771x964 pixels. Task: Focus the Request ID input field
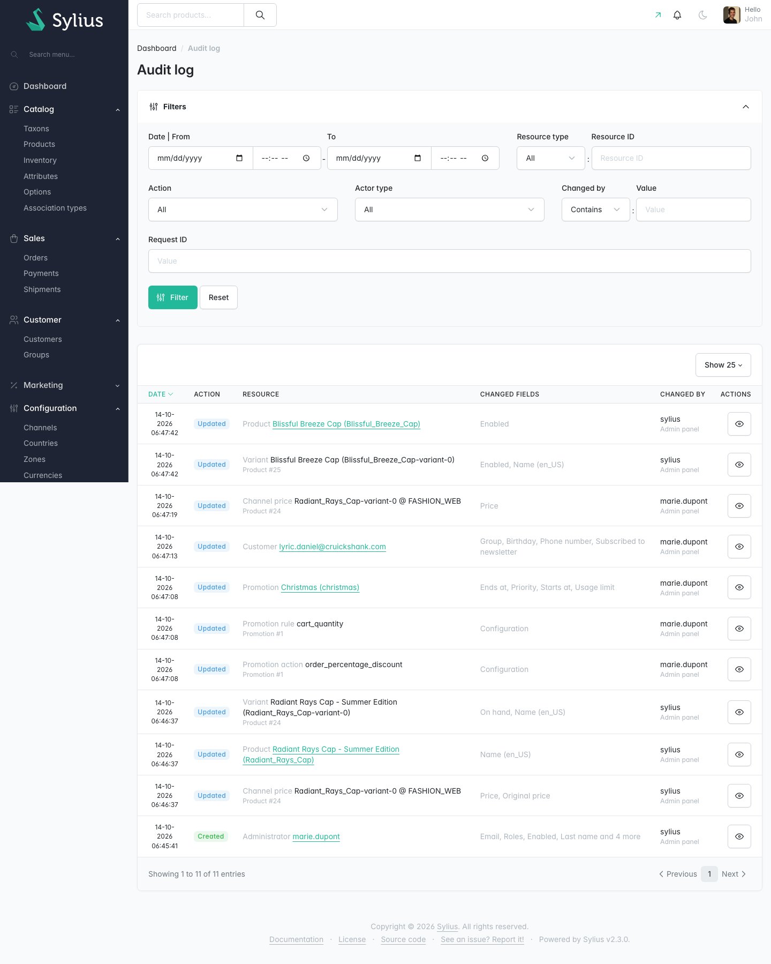(449, 261)
